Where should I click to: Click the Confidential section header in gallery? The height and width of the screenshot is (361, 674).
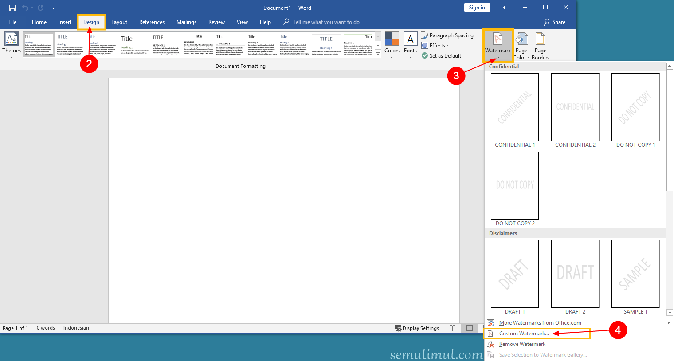point(504,67)
